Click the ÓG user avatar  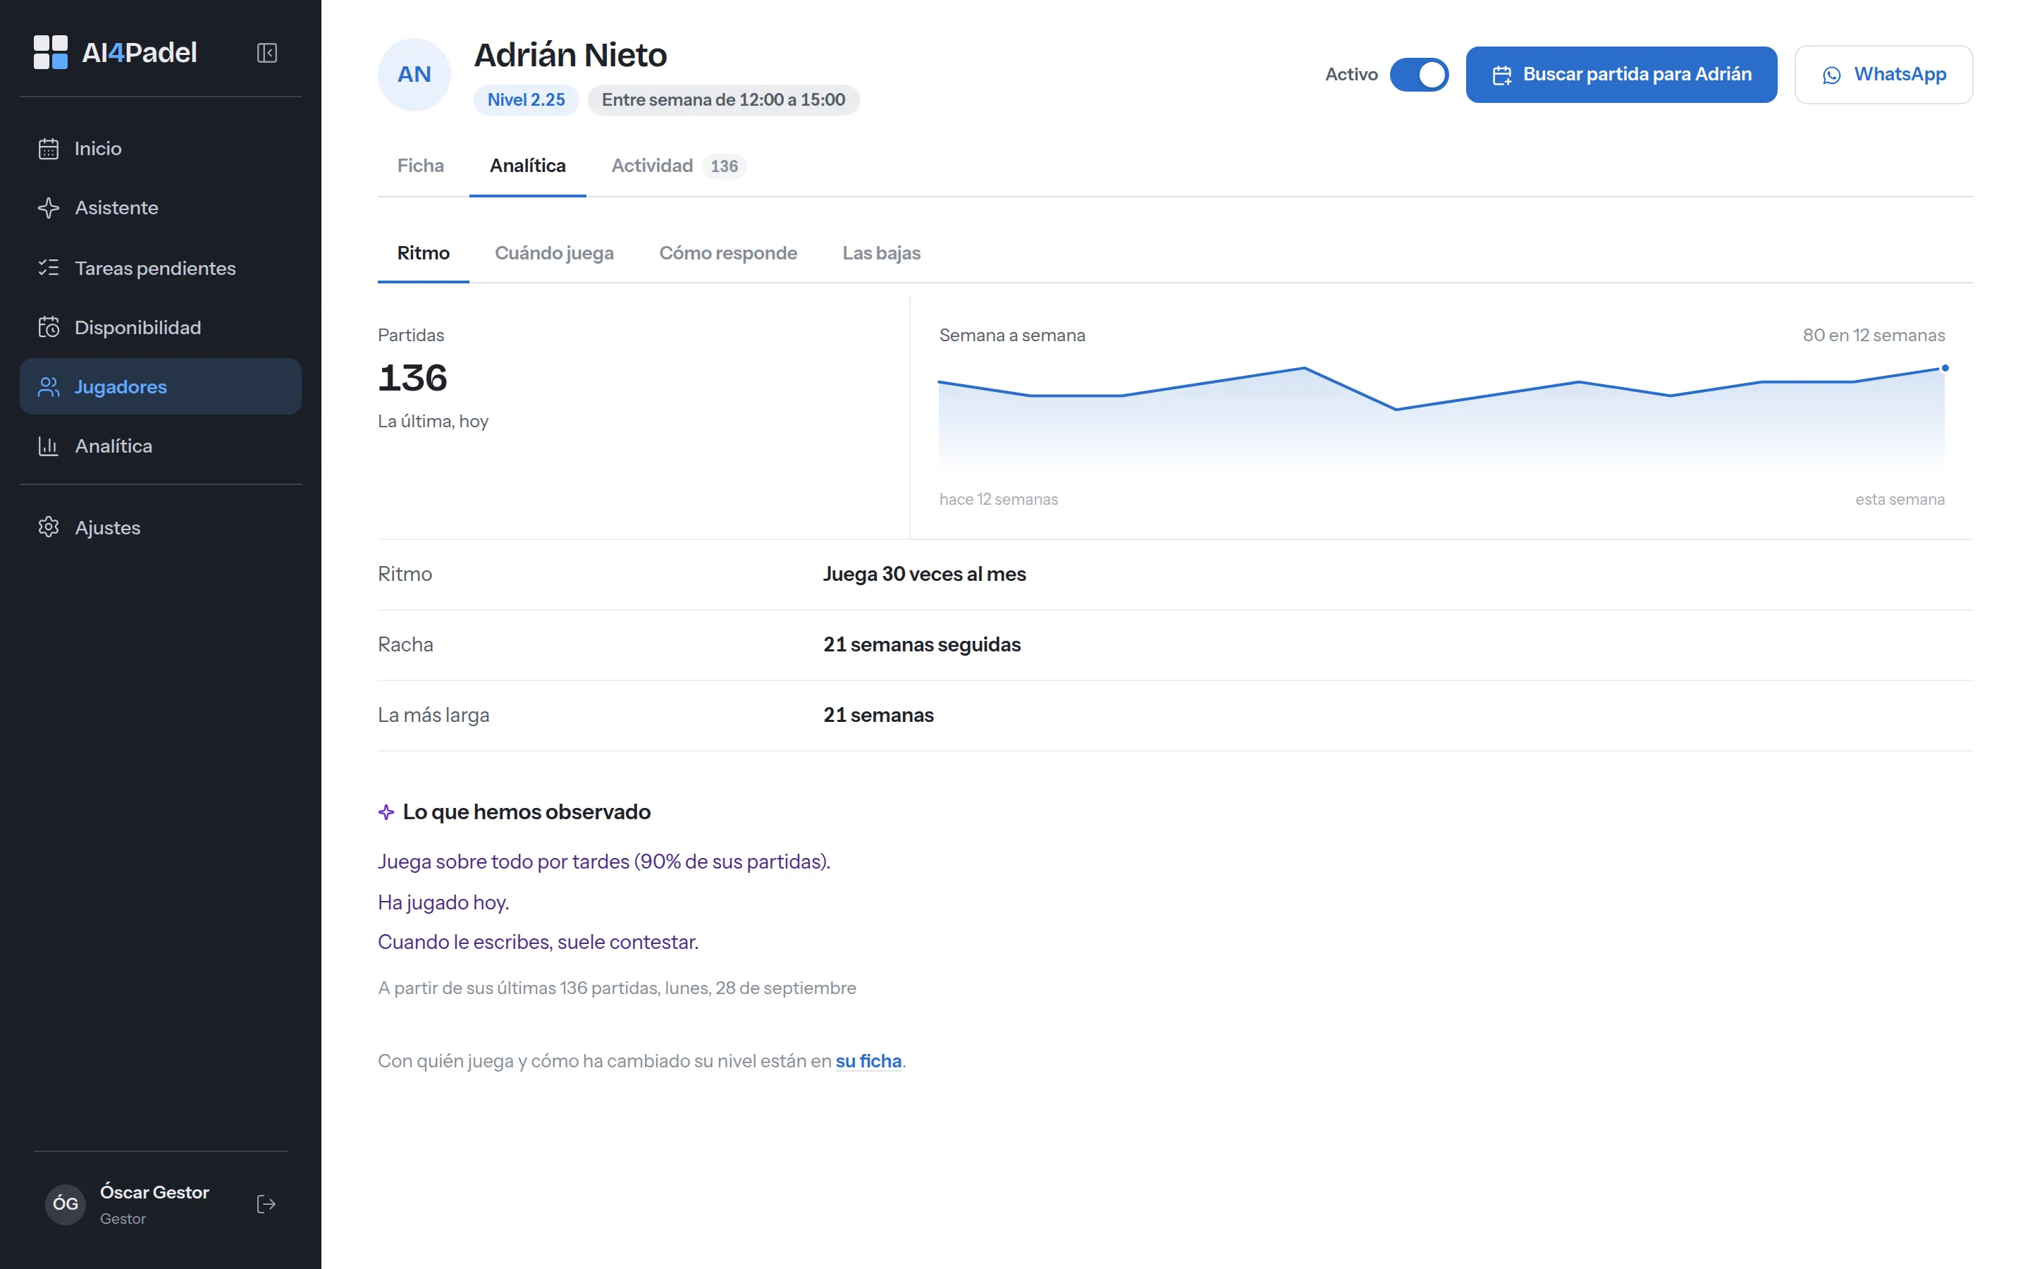pos(66,1204)
